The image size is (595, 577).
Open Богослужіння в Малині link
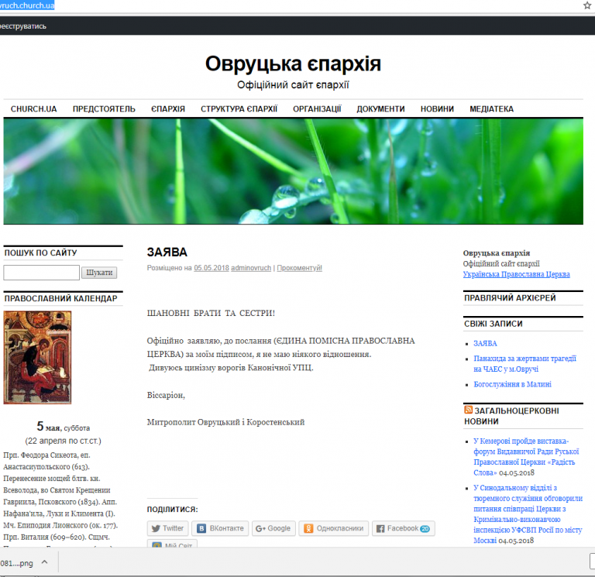point(512,384)
